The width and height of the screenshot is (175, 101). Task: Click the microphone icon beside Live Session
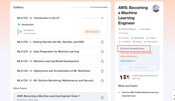click(120, 42)
